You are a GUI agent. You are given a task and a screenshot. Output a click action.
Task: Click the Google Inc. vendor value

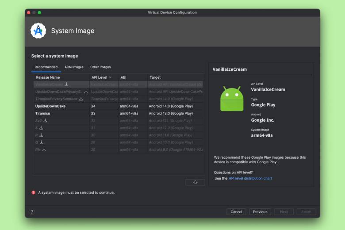click(x=262, y=120)
